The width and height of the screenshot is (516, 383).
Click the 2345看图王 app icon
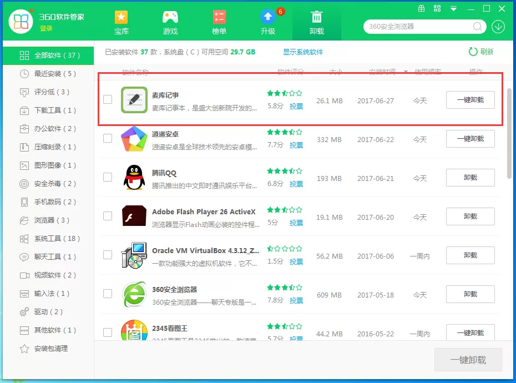point(134,330)
